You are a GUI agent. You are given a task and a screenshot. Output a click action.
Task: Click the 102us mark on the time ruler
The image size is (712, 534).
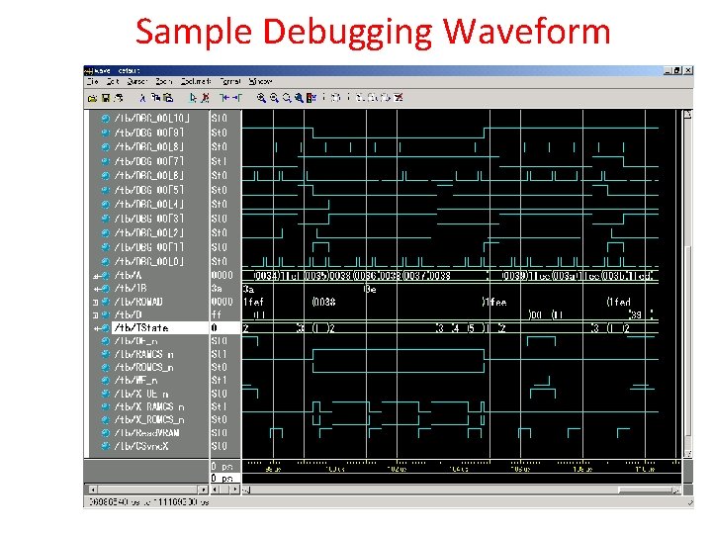397,470
